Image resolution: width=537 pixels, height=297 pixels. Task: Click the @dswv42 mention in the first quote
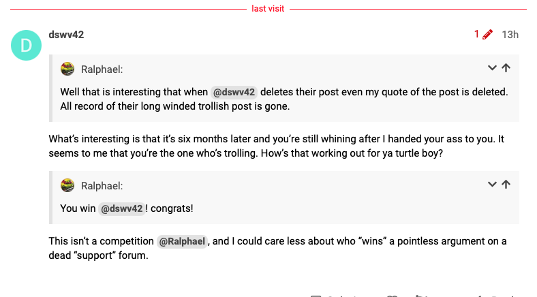pyautogui.click(x=234, y=92)
